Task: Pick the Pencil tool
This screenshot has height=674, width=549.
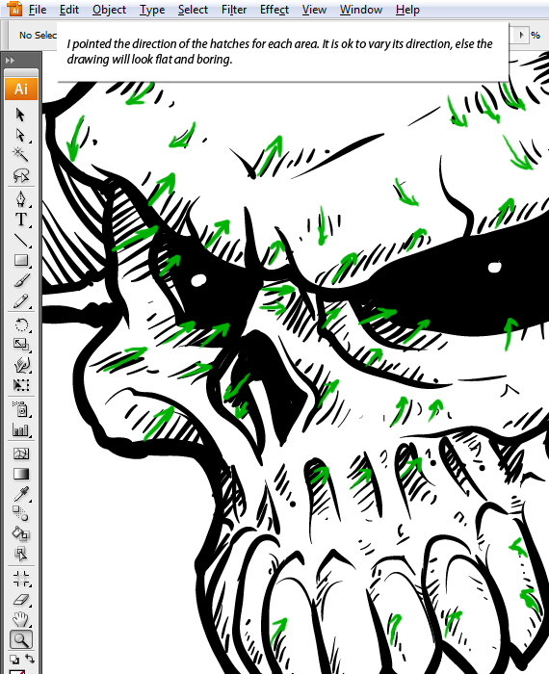Action: (20, 300)
